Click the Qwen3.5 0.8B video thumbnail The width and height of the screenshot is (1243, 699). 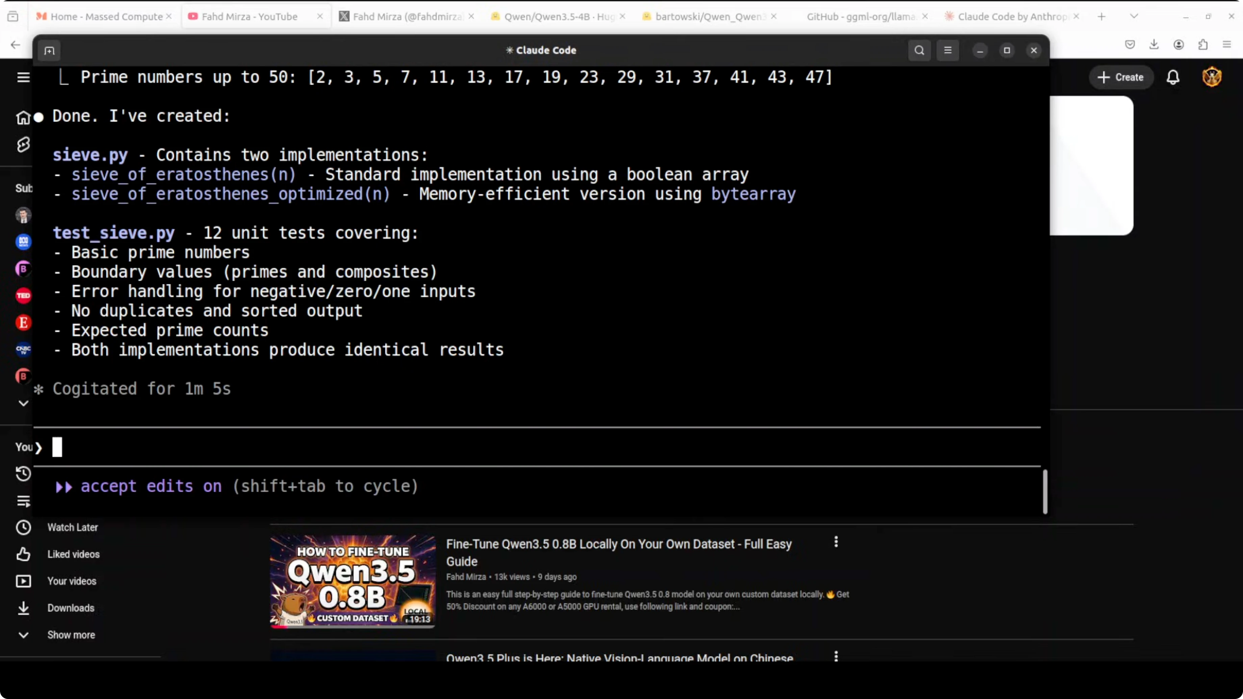click(353, 581)
